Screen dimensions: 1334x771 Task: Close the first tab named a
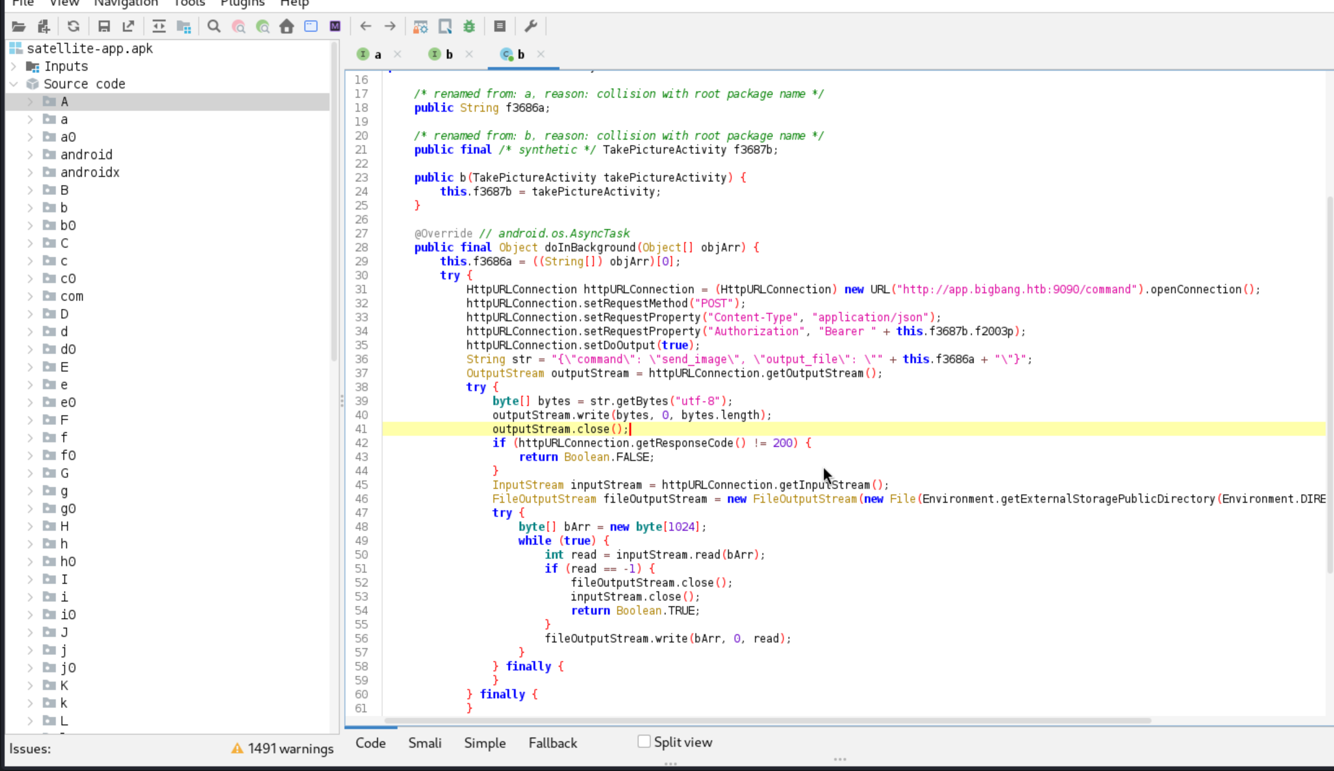[398, 54]
